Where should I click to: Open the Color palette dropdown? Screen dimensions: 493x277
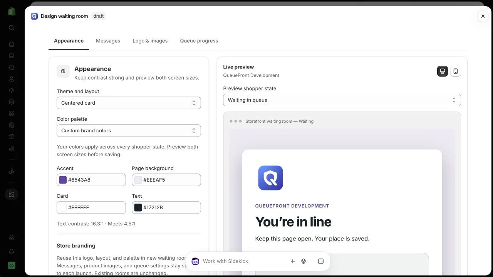coord(129,130)
